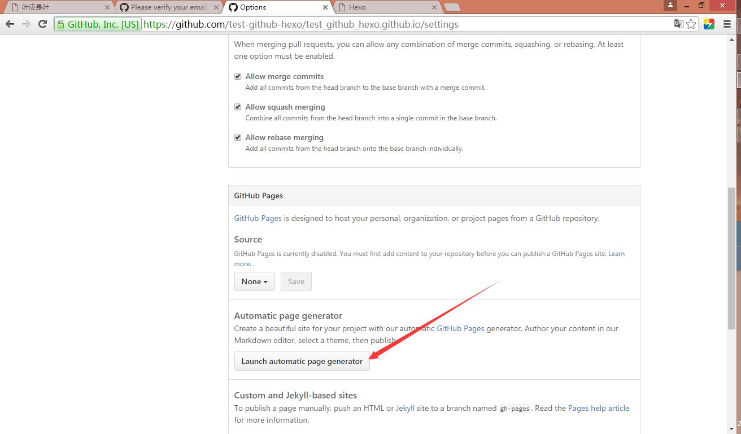Image resolution: width=741 pixels, height=434 pixels.
Task: Bookmark this page with the star icon
Action: point(692,24)
